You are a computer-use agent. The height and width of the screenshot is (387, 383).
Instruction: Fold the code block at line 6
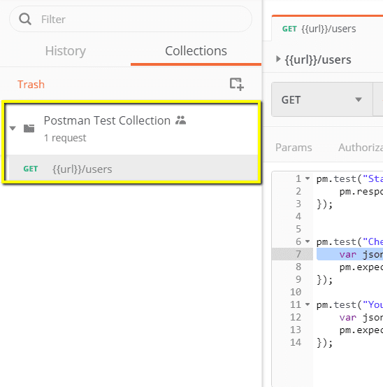tap(308, 241)
